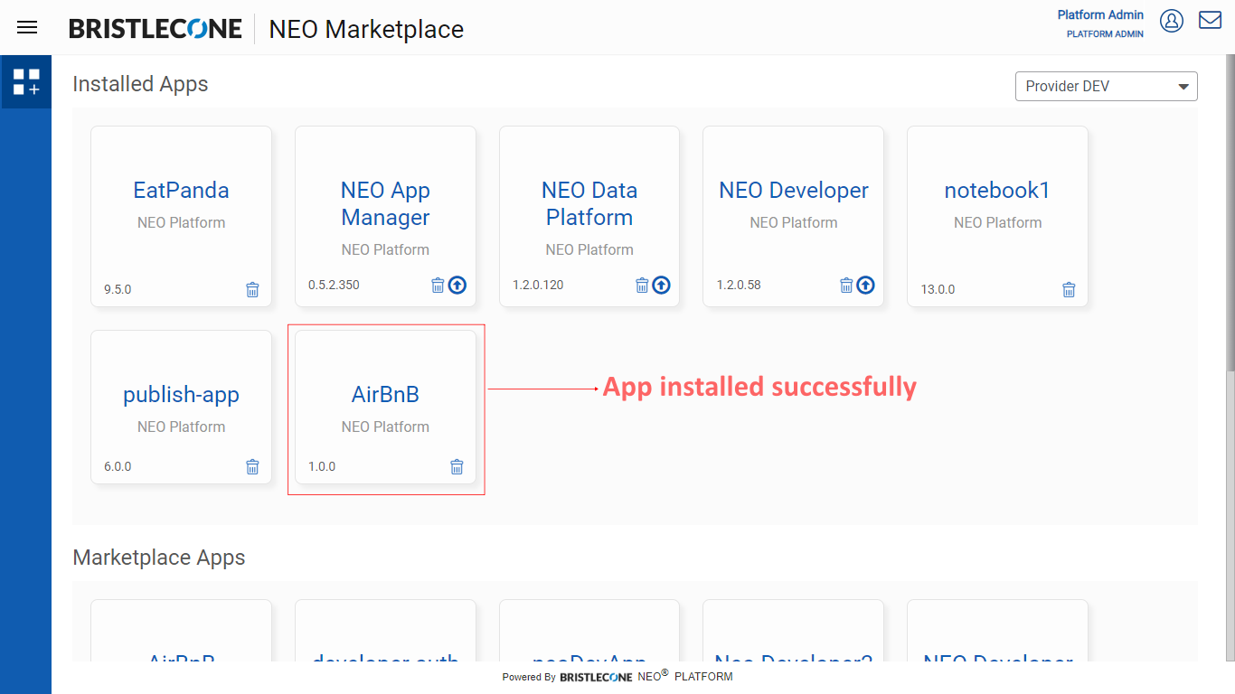This screenshot has width=1235, height=694.
Task: Click the Platform Admin user name
Action: tap(1100, 14)
